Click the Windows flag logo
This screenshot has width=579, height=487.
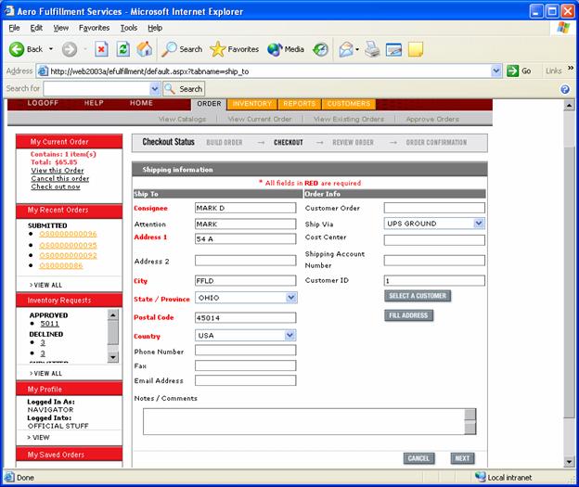563,28
